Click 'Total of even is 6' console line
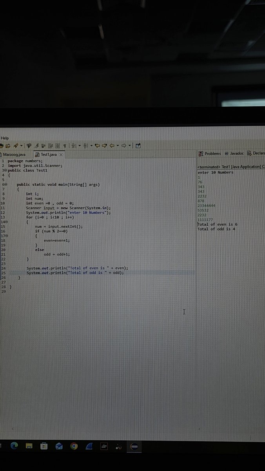This screenshot has height=471, width=265. pyautogui.click(x=218, y=224)
